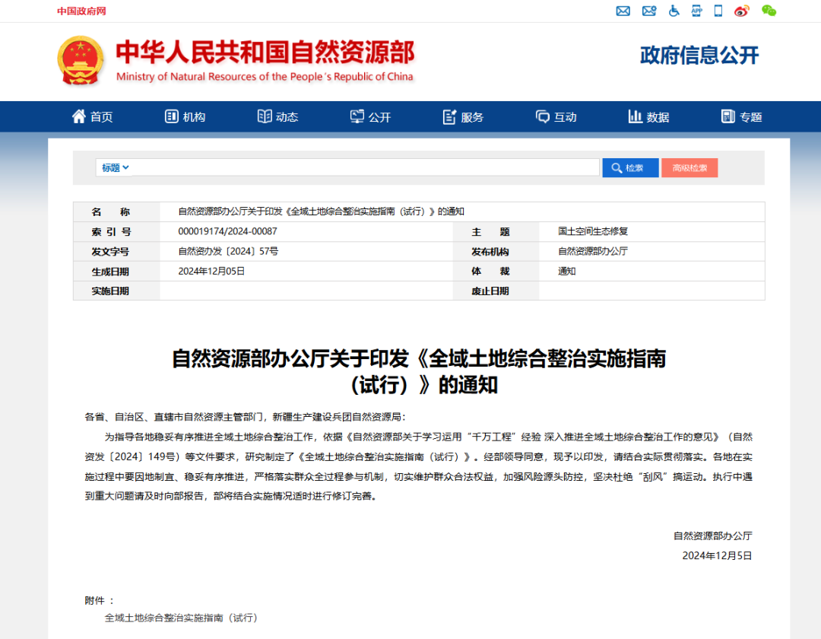Click the signature date 2024年12月5日
This screenshot has height=639, width=821.
pyautogui.click(x=717, y=556)
